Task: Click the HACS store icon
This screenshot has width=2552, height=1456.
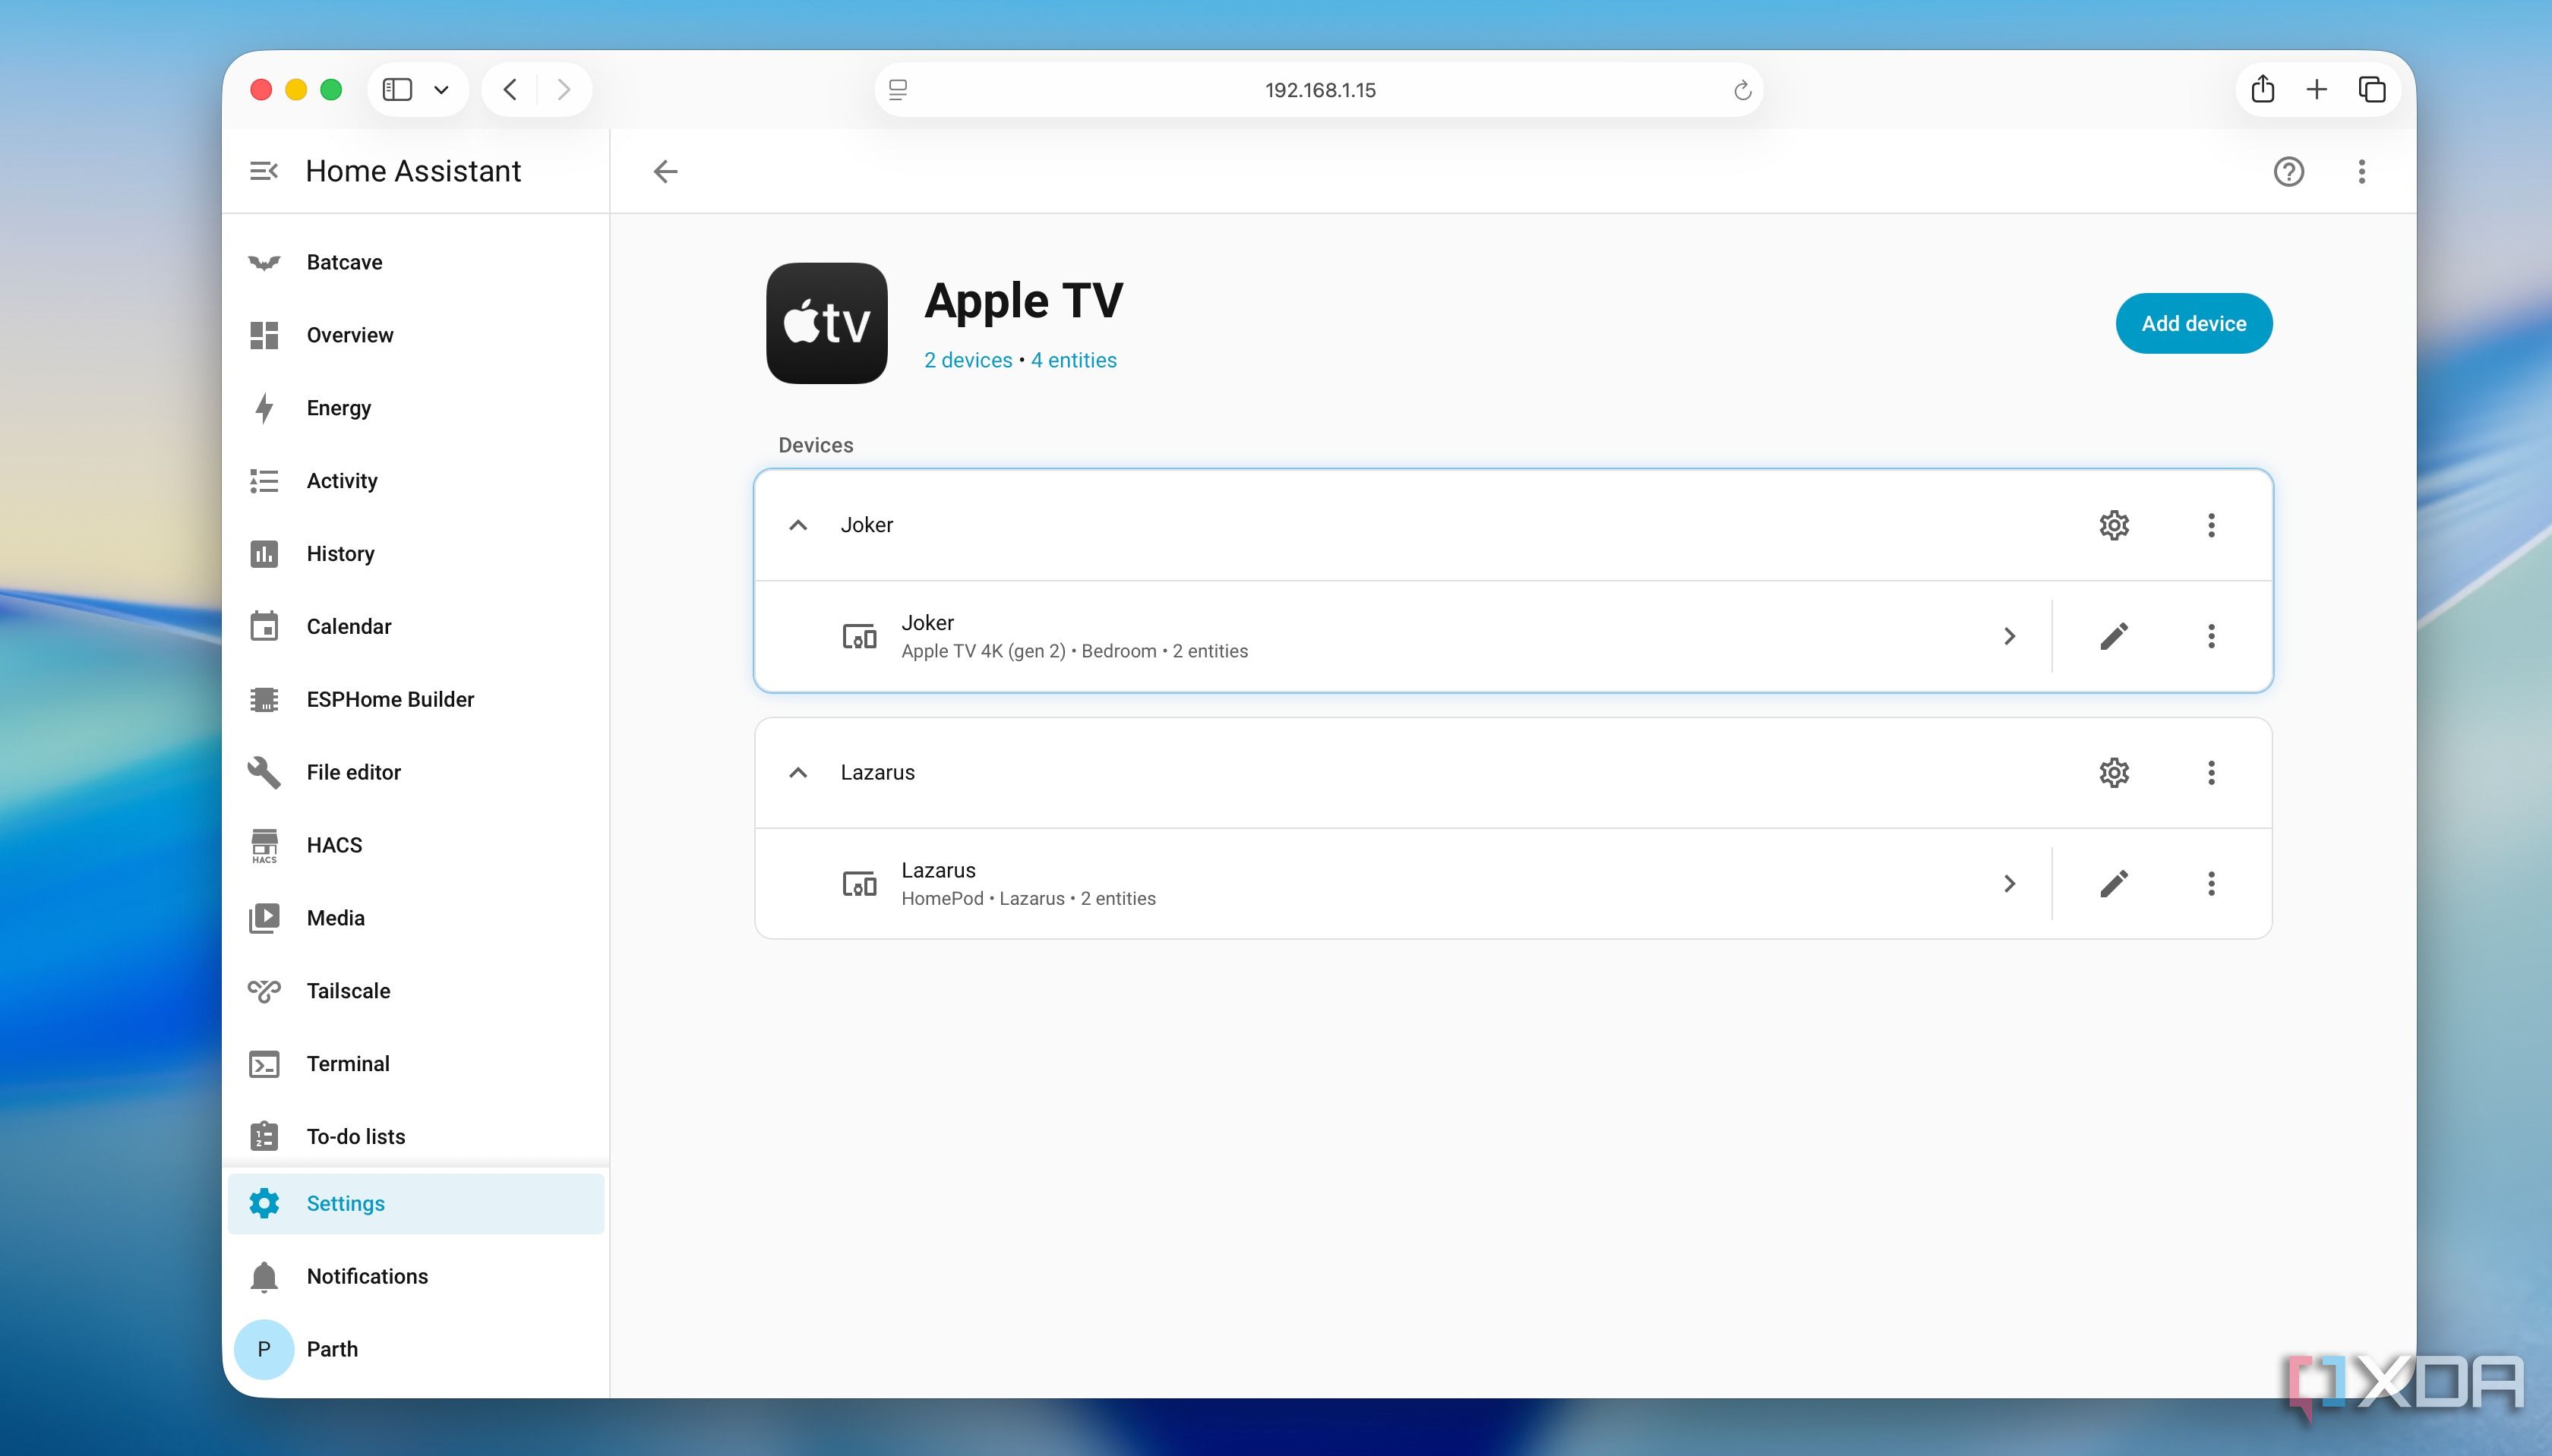Action: click(x=264, y=845)
